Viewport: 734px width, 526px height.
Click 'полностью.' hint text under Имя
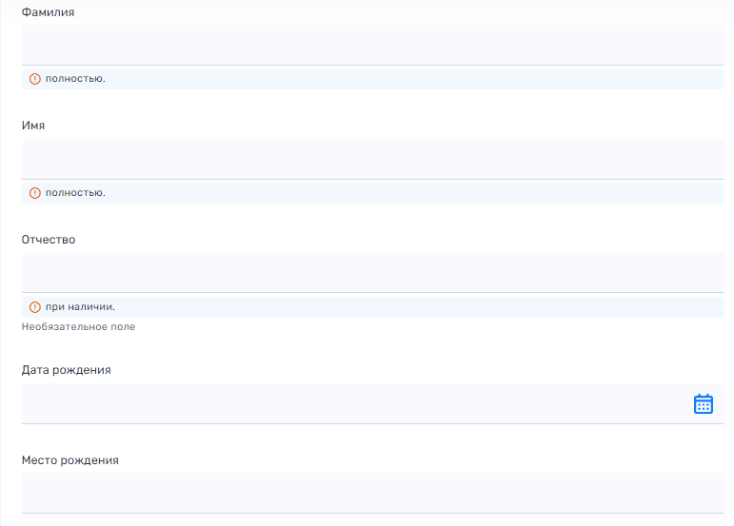point(75,193)
